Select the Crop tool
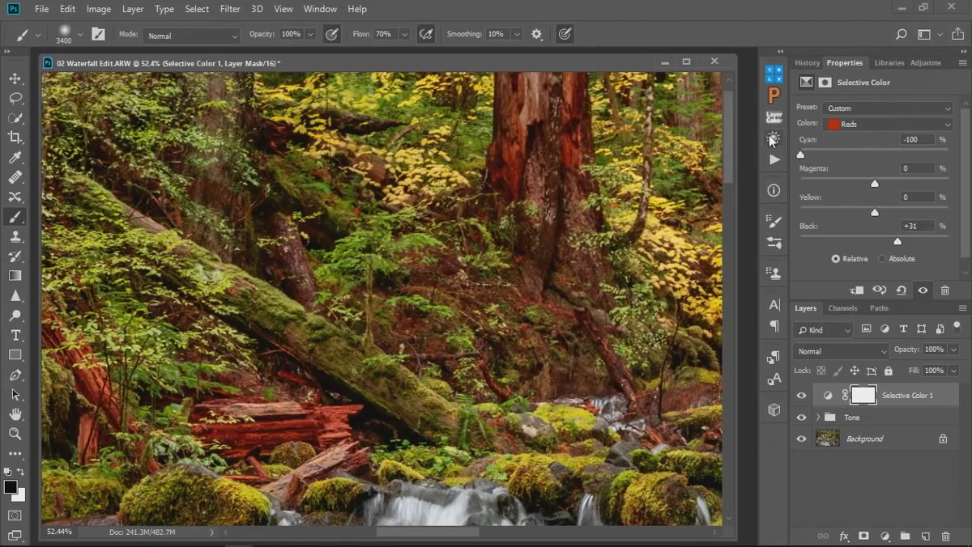Viewport: 972px width, 547px height. [15, 138]
